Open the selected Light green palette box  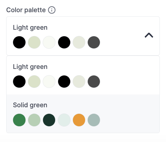(83, 36)
